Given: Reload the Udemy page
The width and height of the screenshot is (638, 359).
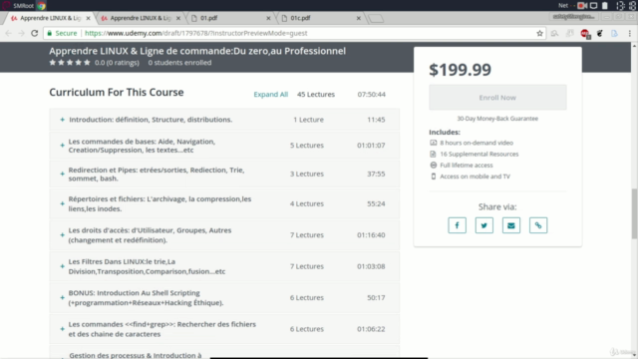Looking at the screenshot, I should (35, 33).
